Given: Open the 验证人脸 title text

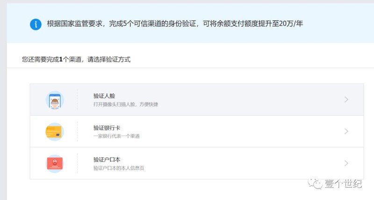Looking at the screenshot, I should coord(104,96).
